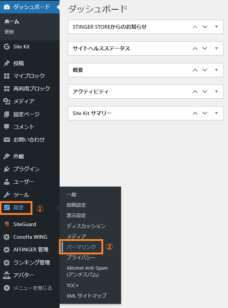Expand the アクティビティ panel
Screen dimensions: 228x308
tap(216, 92)
